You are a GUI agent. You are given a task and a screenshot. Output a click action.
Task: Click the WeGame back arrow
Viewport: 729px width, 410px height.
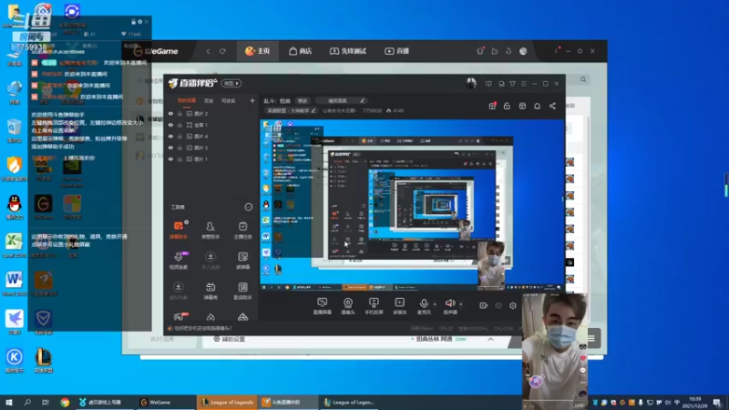pyautogui.click(x=208, y=51)
